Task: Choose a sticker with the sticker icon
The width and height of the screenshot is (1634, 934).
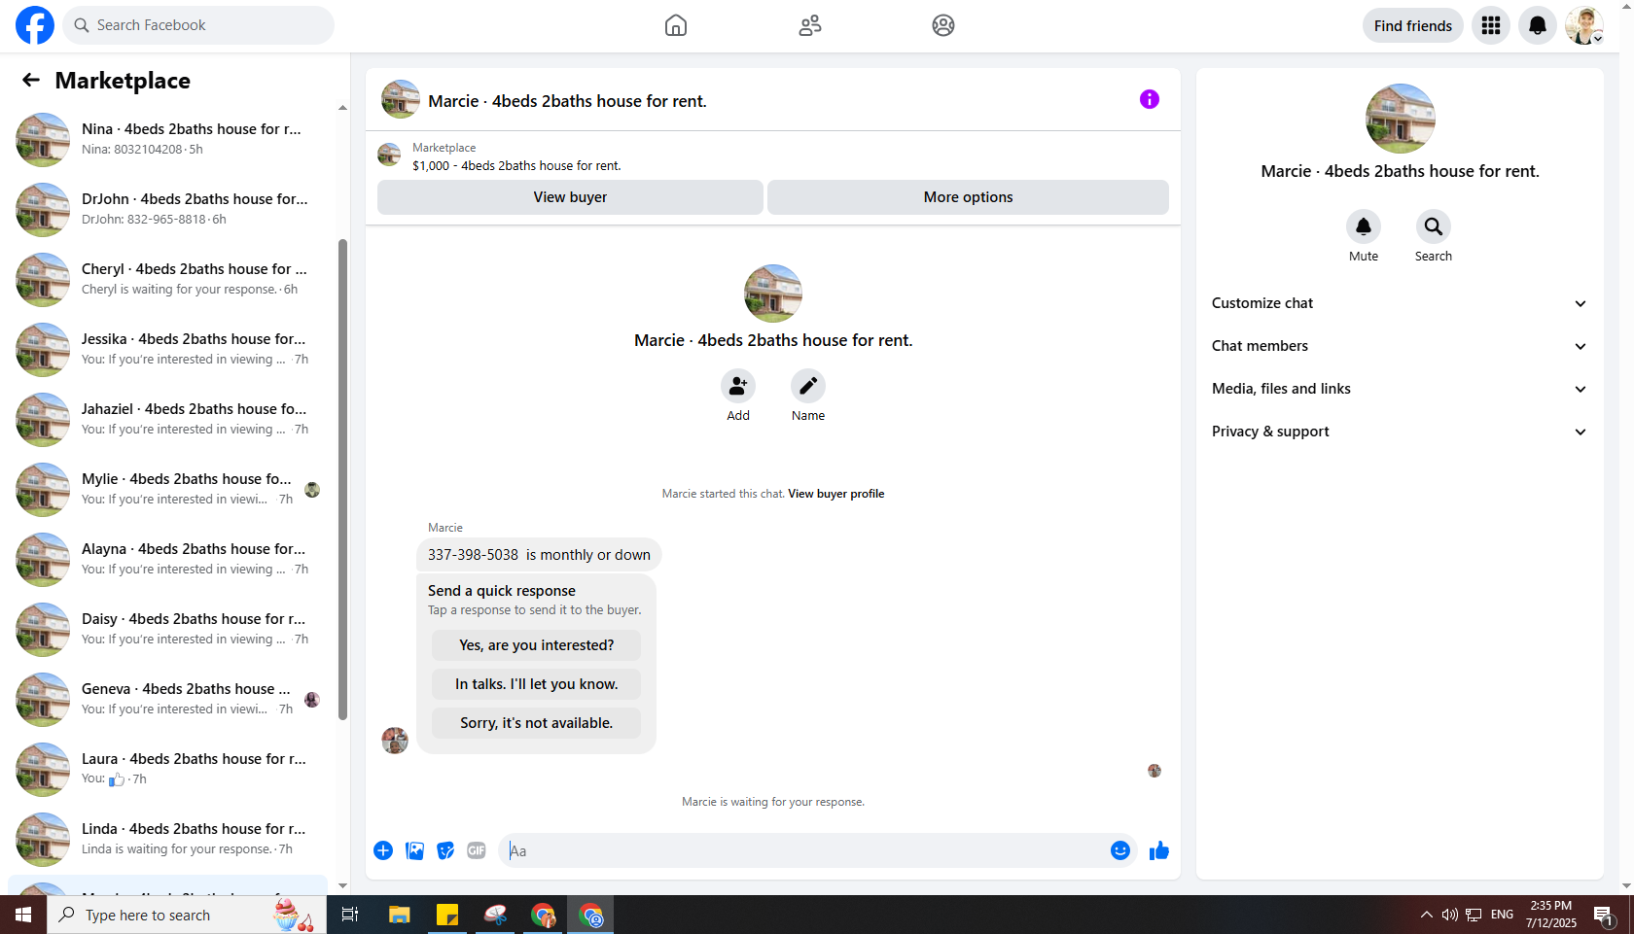Action: point(445,850)
